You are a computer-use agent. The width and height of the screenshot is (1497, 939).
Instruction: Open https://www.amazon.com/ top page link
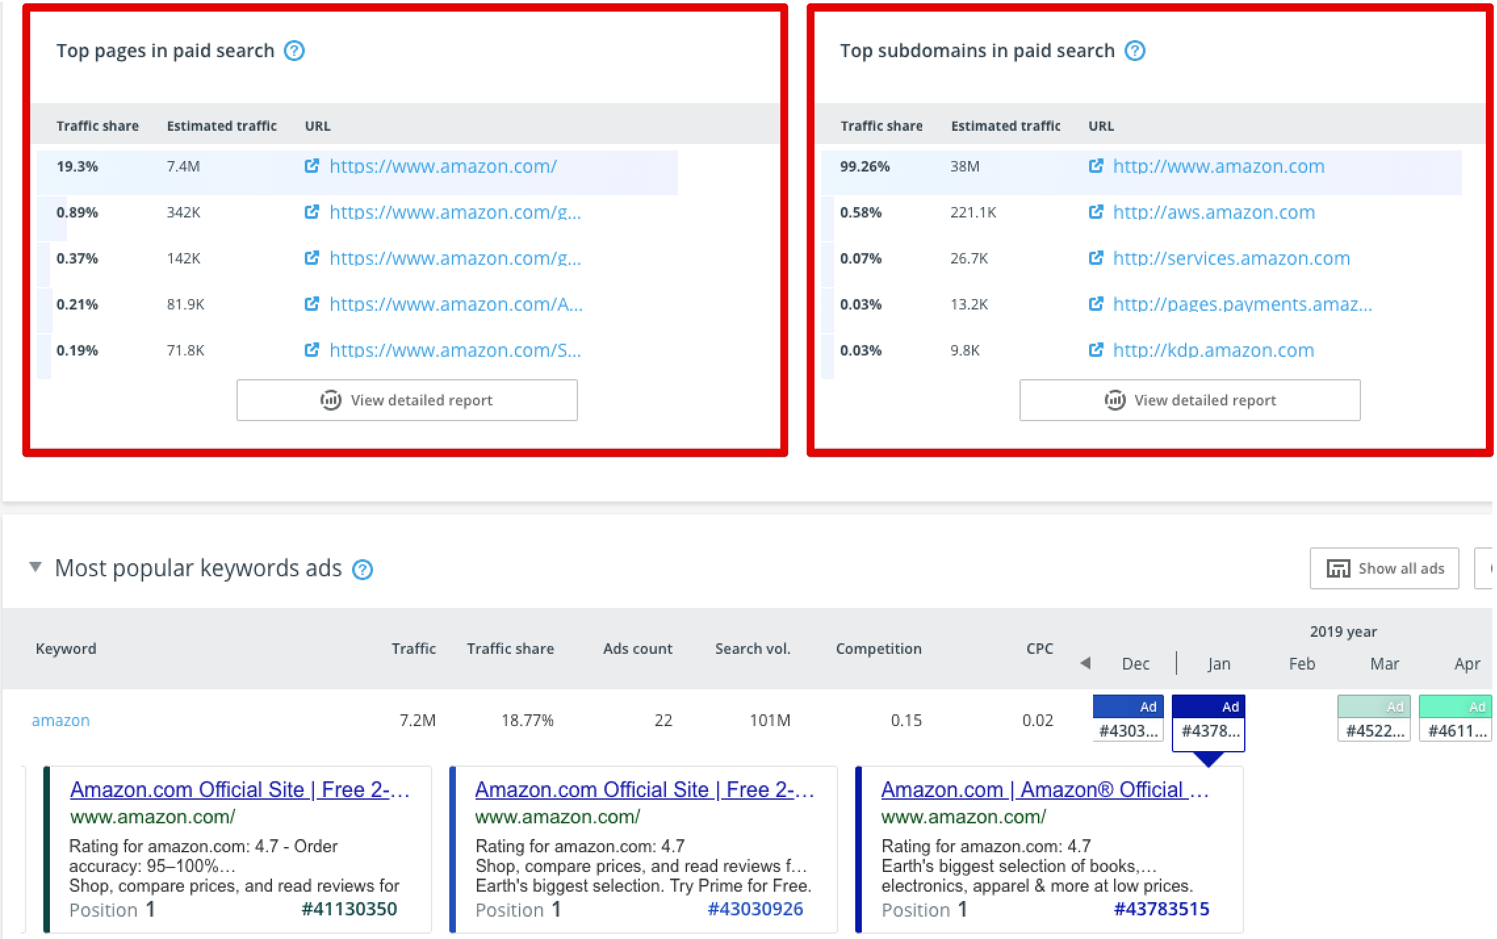(x=443, y=166)
